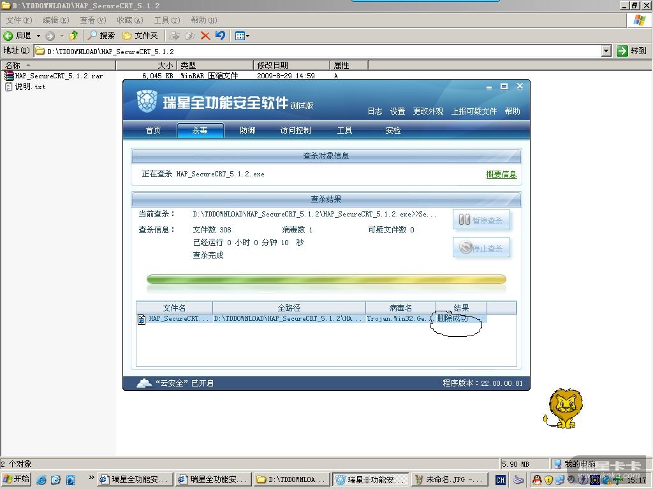
Task: Click 上报可疑文件 link
Action: pyautogui.click(x=474, y=111)
